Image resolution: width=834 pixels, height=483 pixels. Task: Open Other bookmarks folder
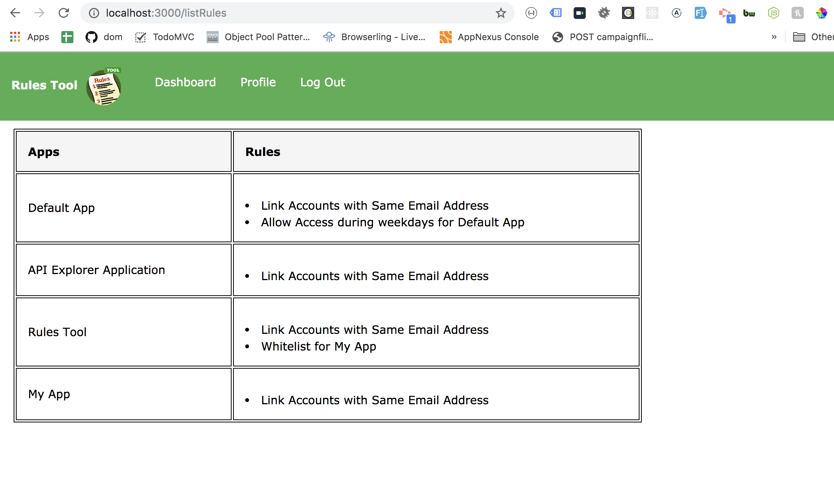click(814, 37)
